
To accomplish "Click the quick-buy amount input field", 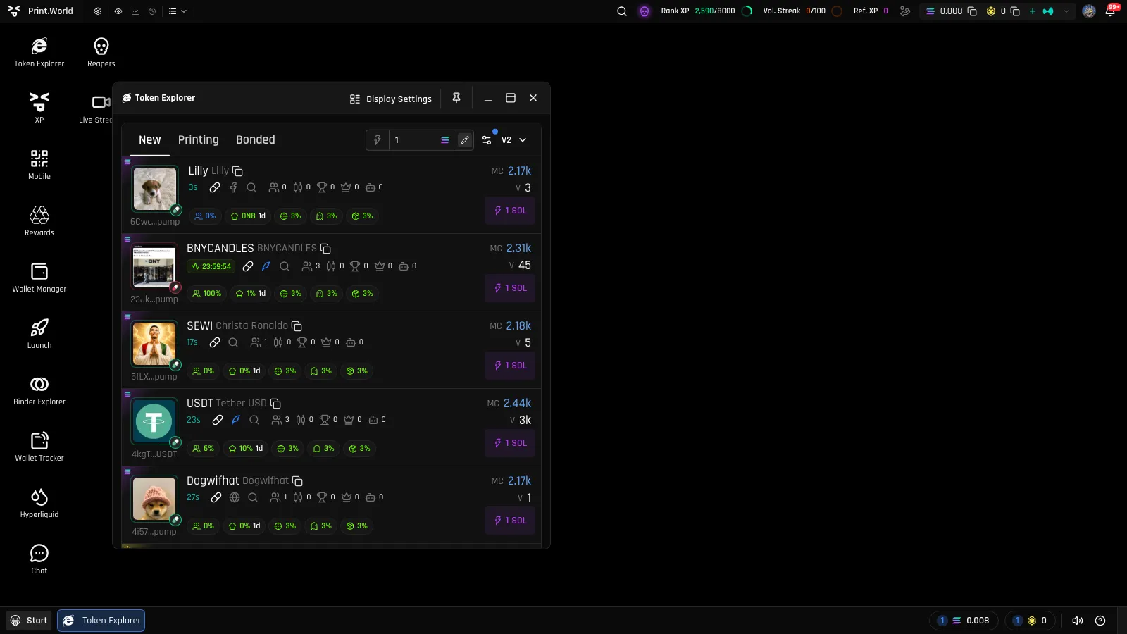I will [416, 140].
